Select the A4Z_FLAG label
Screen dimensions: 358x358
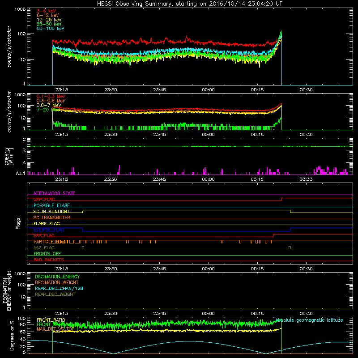coord(44,248)
